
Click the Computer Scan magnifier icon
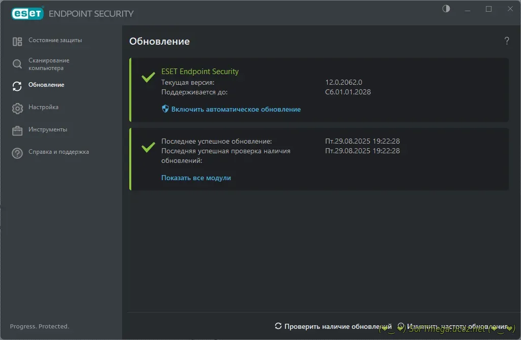click(17, 64)
